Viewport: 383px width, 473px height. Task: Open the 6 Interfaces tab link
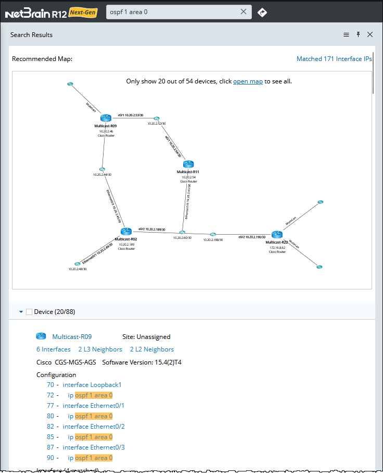point(53,349)
